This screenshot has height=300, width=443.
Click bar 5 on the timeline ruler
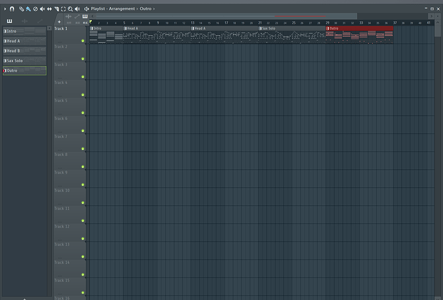click(124, 23)
